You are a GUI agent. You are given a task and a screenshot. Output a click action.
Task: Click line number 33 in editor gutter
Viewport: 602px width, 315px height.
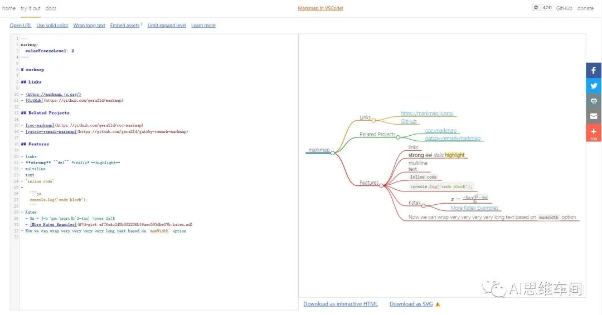(x=16, y=237)
